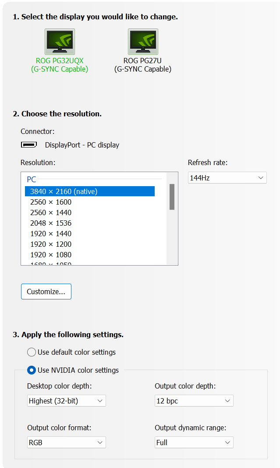Image resolution: width=280 pixels, height=468 pixels.
Task: Click the resolution list scrollbar thumb
Action: click(x=172, y=197)
